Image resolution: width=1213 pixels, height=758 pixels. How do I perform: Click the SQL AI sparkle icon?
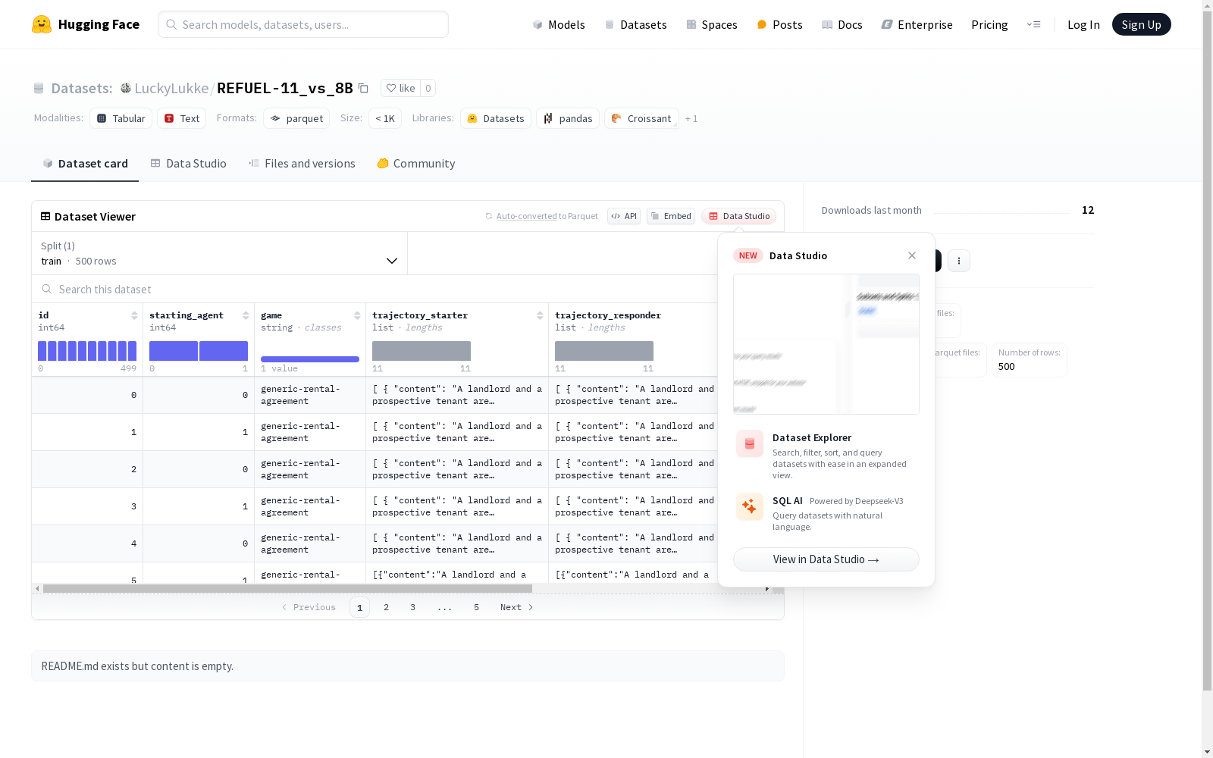750,507
